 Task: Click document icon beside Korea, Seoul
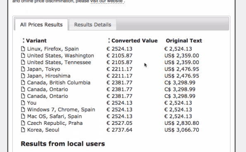click(x=23, y=130)
